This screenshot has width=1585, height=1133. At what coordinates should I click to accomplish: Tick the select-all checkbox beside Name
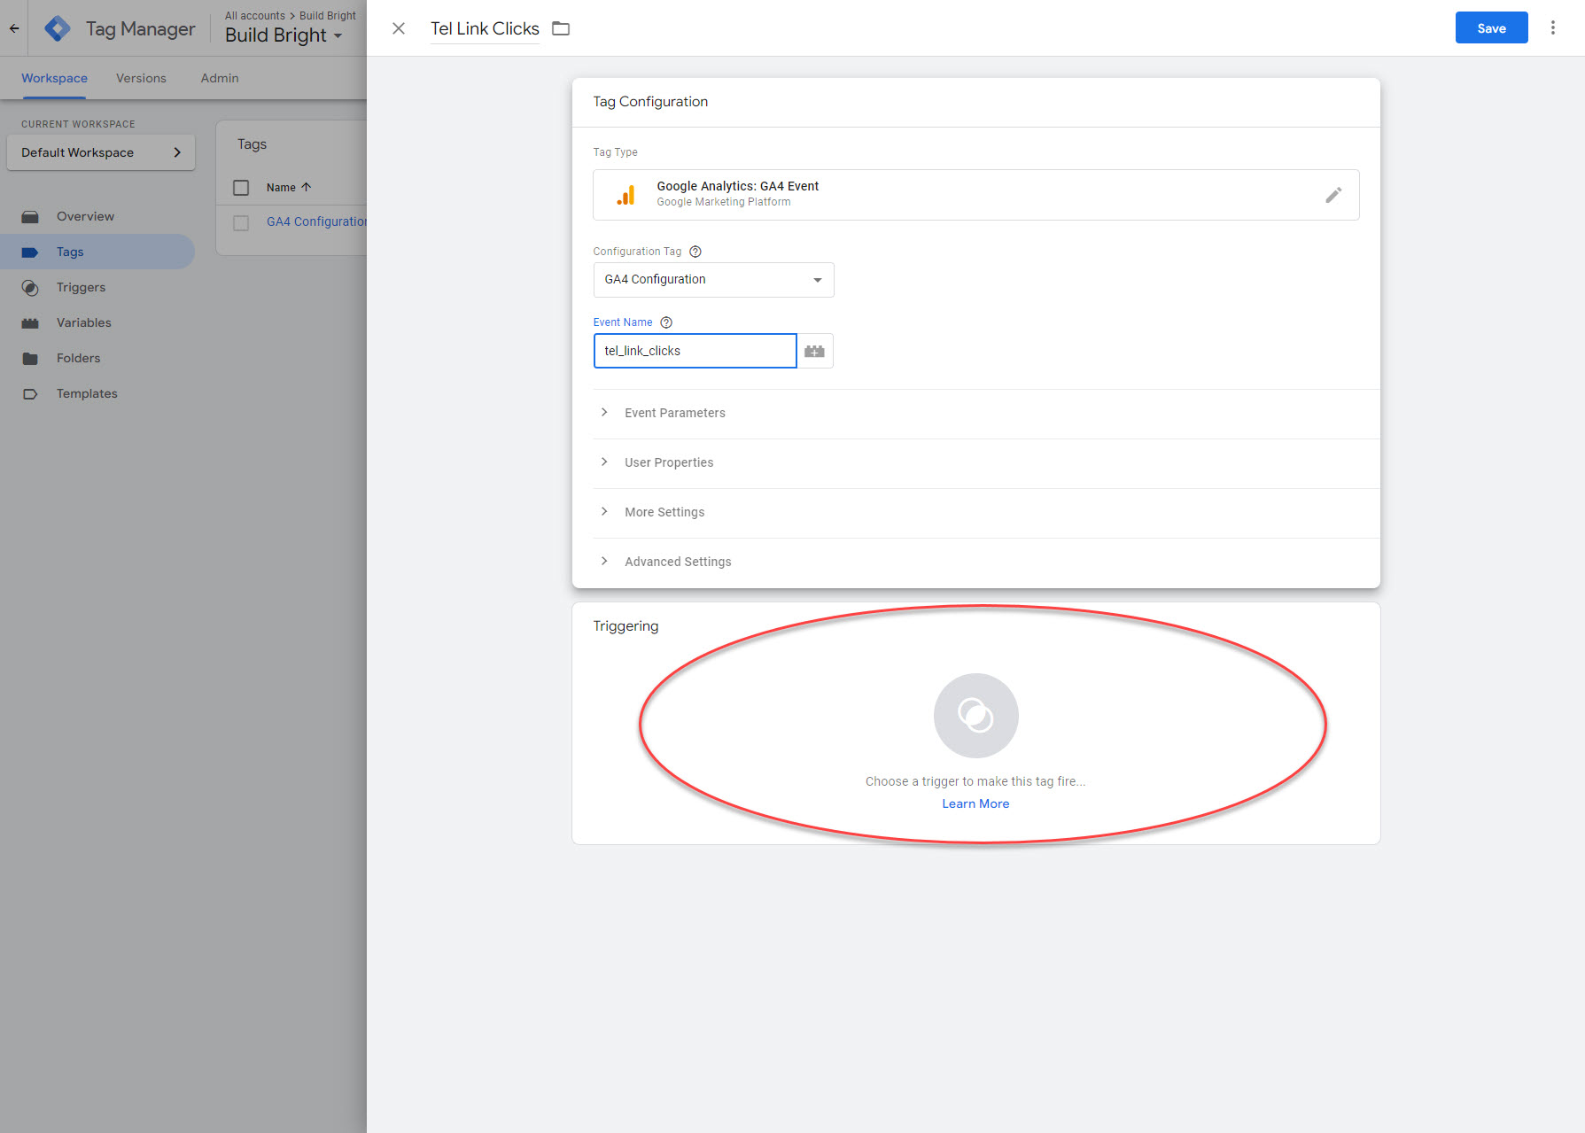(241, 188)
